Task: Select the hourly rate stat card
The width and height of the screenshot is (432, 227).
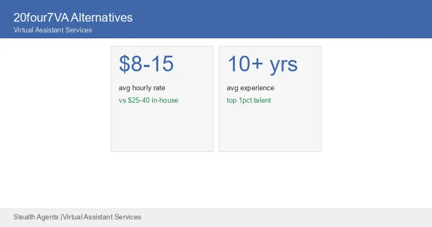Action: coord(163,99)
